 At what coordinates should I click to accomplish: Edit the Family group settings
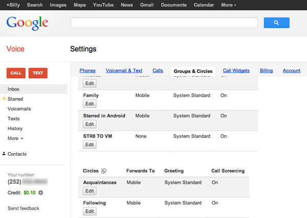(x=90, y=104)
